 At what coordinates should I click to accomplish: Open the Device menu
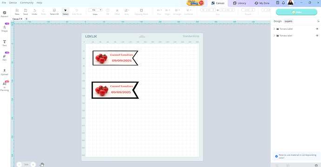tap(13, 3)
